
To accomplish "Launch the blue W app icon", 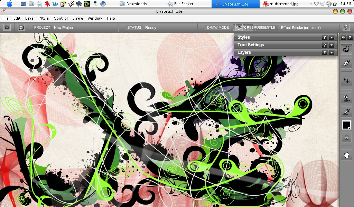I will click(x=55, y=3).
